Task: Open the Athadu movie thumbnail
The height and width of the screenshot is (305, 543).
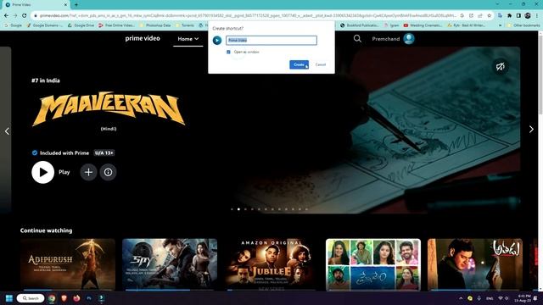Action: [475, 264]
